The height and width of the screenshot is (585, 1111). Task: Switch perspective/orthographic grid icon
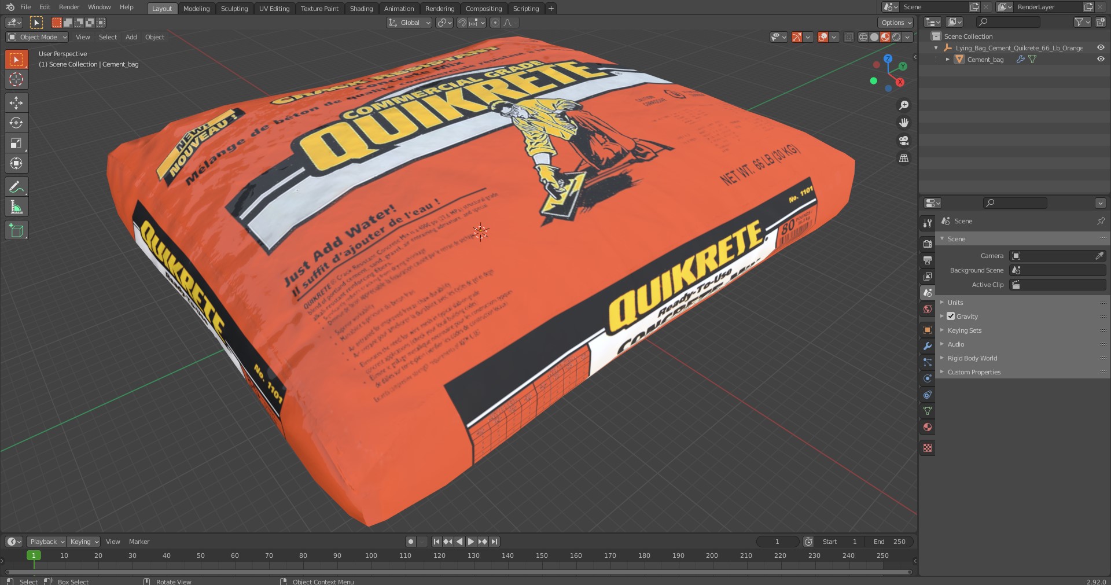(903, 158)
